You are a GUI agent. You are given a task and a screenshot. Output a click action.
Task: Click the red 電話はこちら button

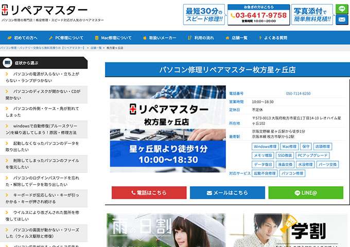point(149,192)
